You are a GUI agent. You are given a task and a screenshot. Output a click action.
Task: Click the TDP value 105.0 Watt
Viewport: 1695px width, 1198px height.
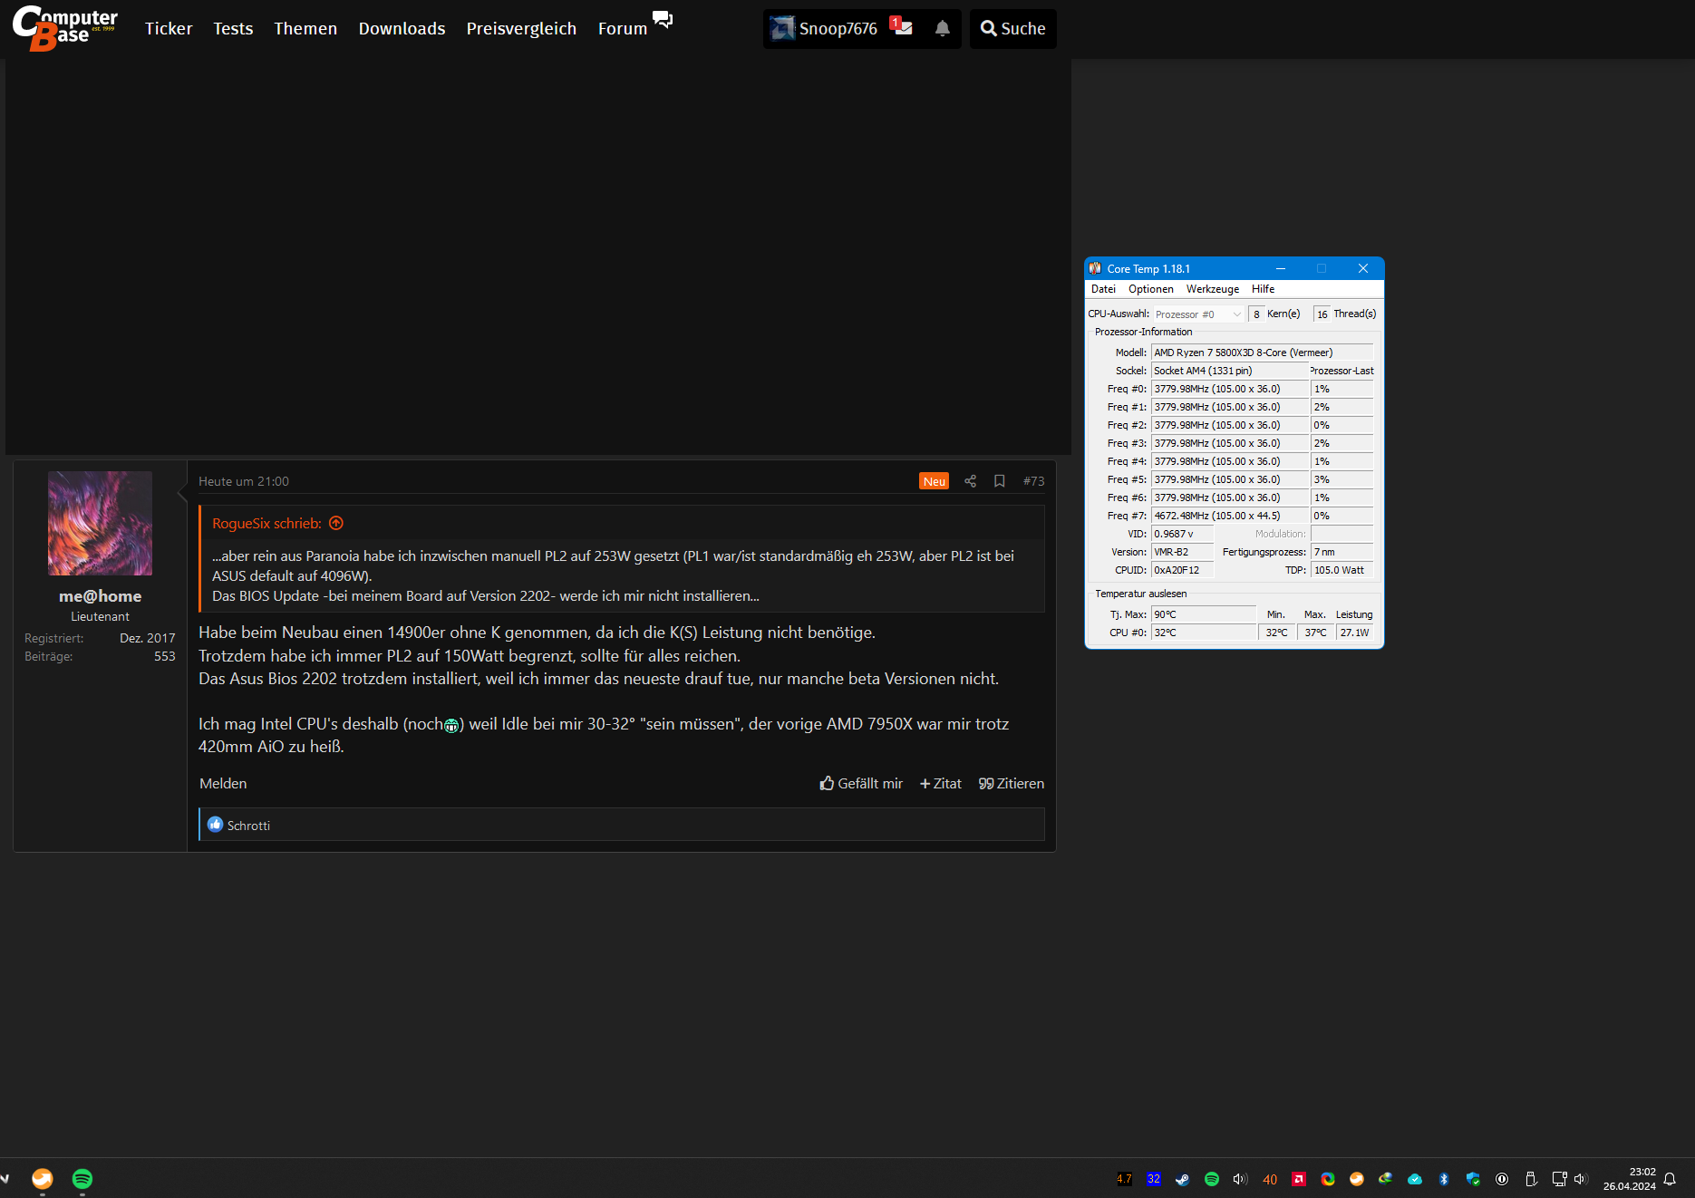click(x=1341, y=570)
